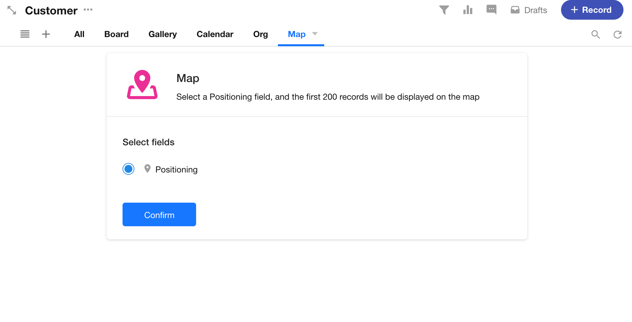Open the Org view tab
Image resolution: width=632 pixels, height=322 pixels.
tap(260, 34)
